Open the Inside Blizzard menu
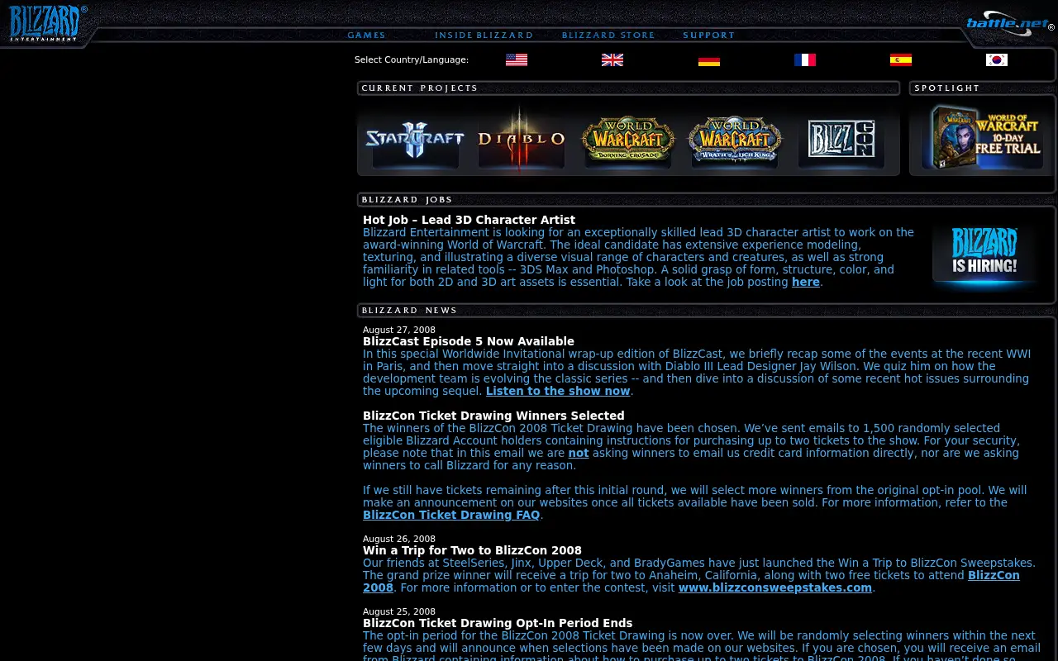Image resolution: width=1058 pixels, height=661 pixels. 484,35
